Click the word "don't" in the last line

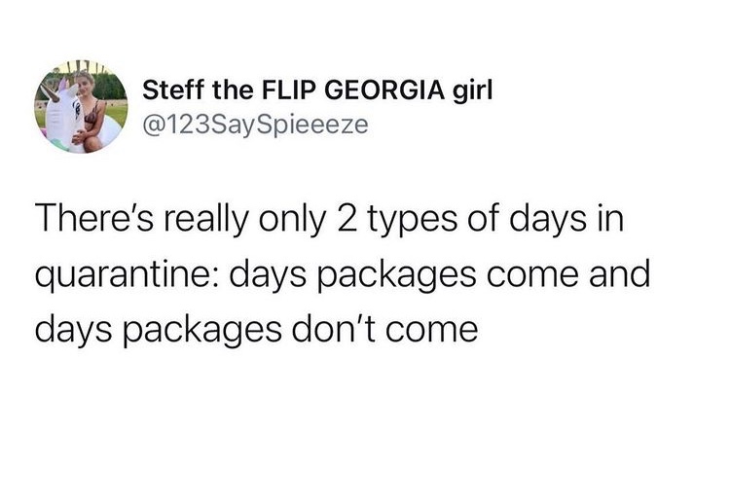click(331, 330)
